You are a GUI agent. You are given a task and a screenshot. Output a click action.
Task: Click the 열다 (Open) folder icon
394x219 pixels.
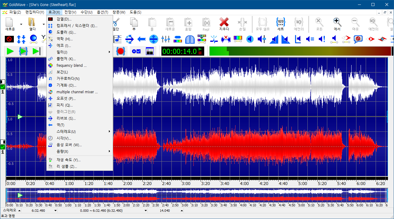tap(32, 24)
